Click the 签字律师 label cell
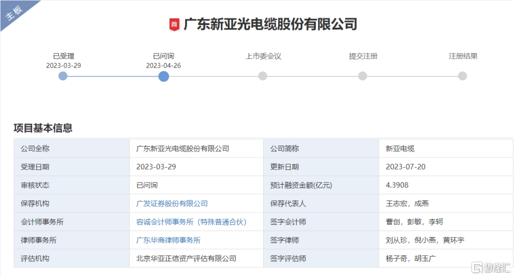514x277 pixels. 322,240
